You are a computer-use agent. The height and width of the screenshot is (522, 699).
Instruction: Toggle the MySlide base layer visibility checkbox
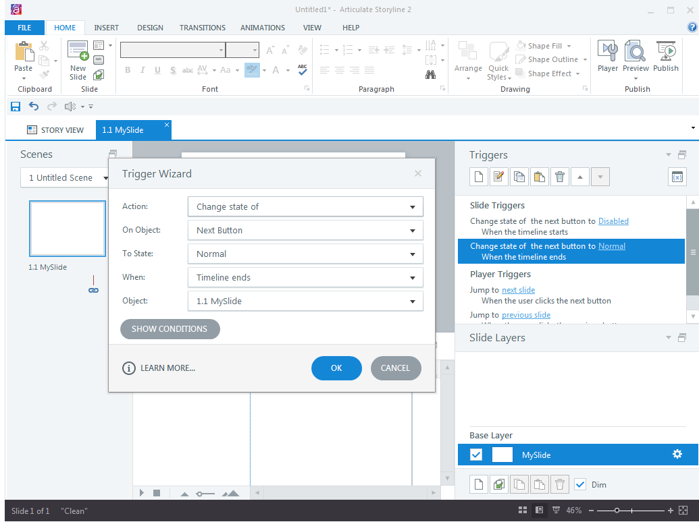click(x=476, y=455)
